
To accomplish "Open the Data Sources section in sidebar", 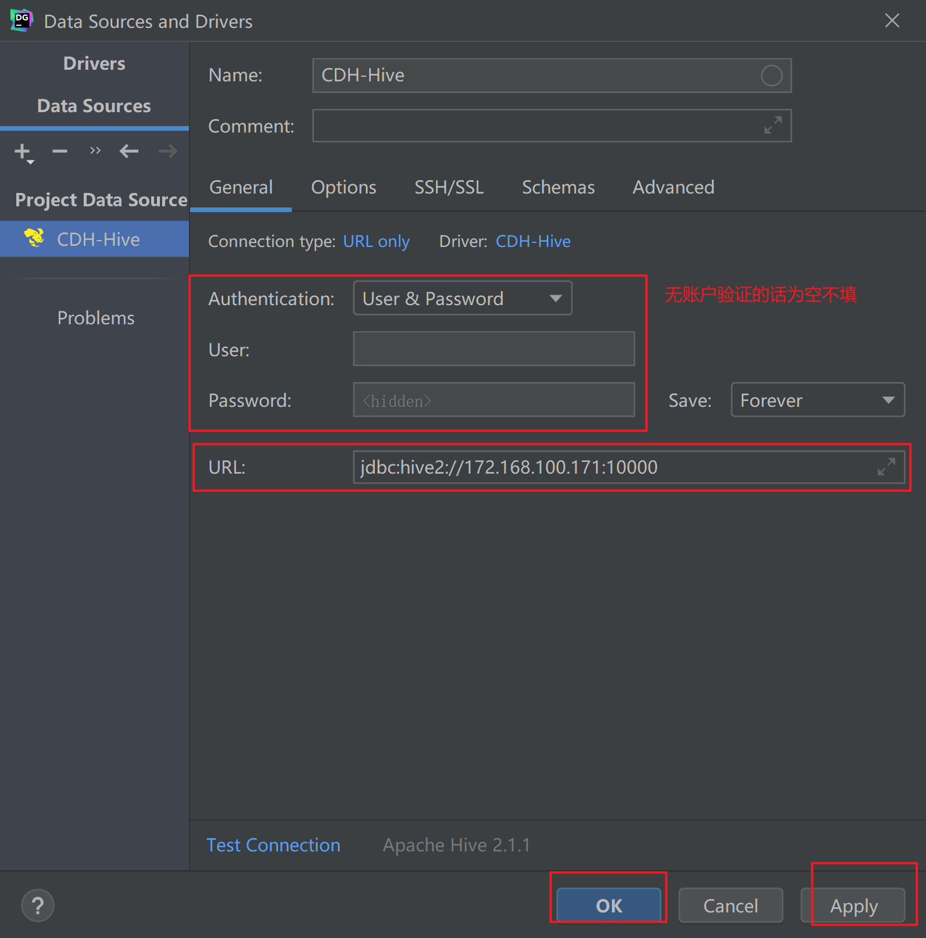I will click(94, 106).
